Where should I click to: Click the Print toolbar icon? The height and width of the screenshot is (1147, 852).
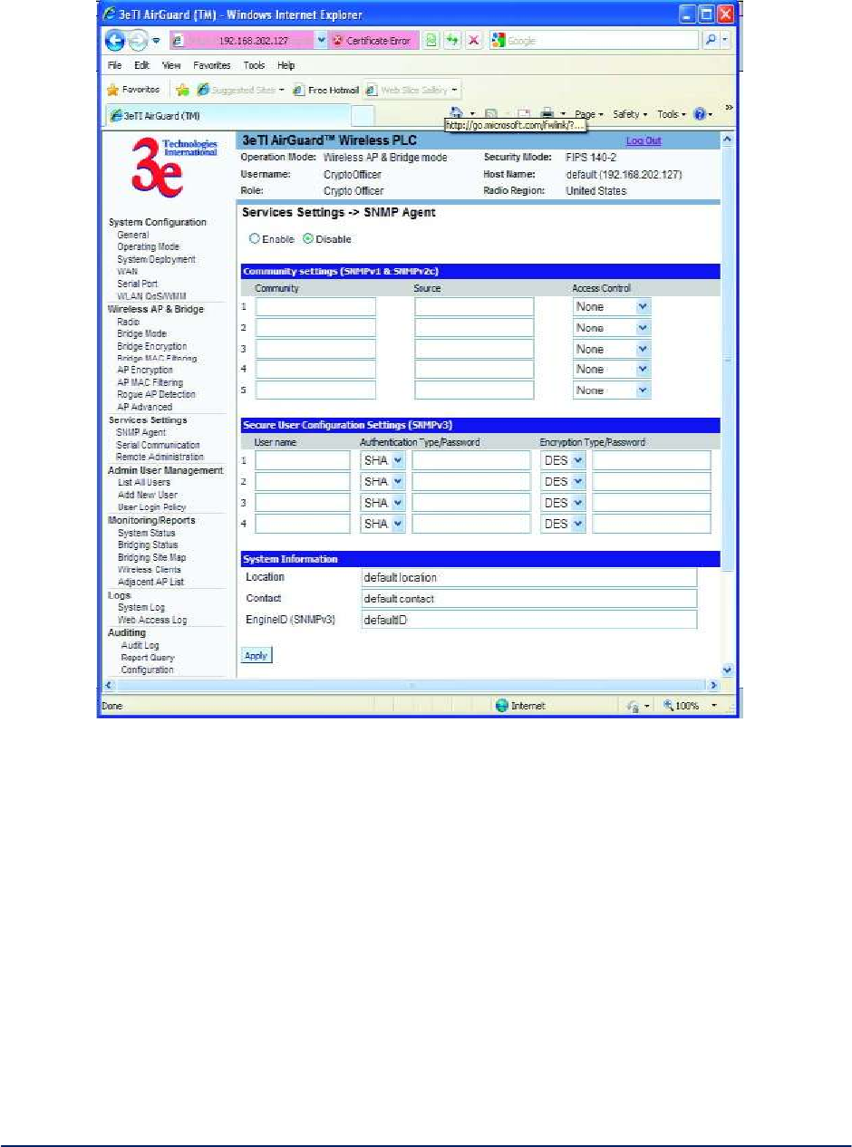548,114
